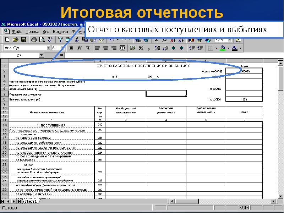The image size is (284, 213).
Task: Toggle underline formatting (Ч)
Action: click(87, 48)
